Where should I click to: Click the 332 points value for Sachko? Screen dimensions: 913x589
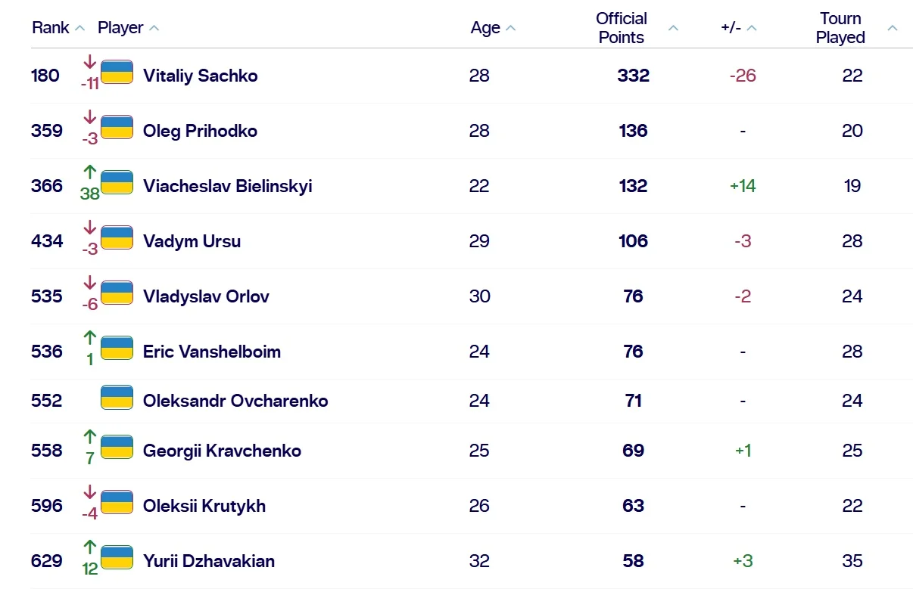point(633,76)
